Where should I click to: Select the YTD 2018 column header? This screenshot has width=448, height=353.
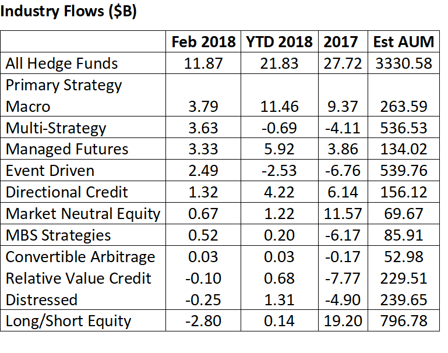[280, 42]
